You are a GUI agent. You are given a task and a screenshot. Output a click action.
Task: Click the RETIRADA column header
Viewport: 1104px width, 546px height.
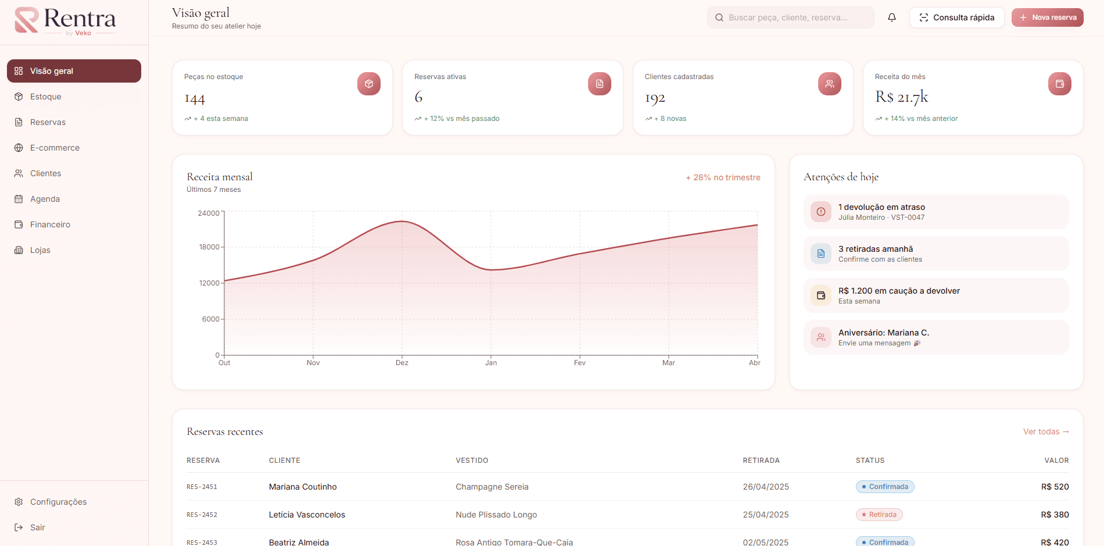[761, 461]
